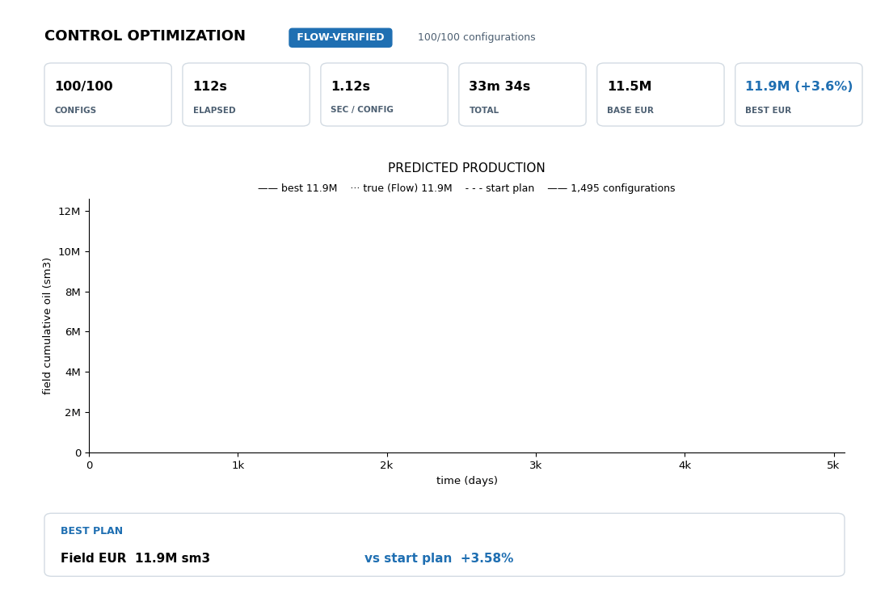The height and width of the screenshot is (606, 889).
Task: Select the '1,495 configurations' legend entry
Action: (x=611, y=188)
